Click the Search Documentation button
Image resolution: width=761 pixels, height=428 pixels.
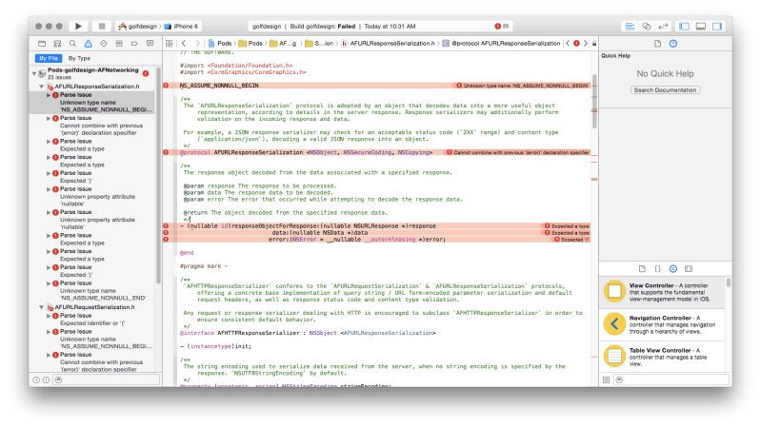point(665,90)
